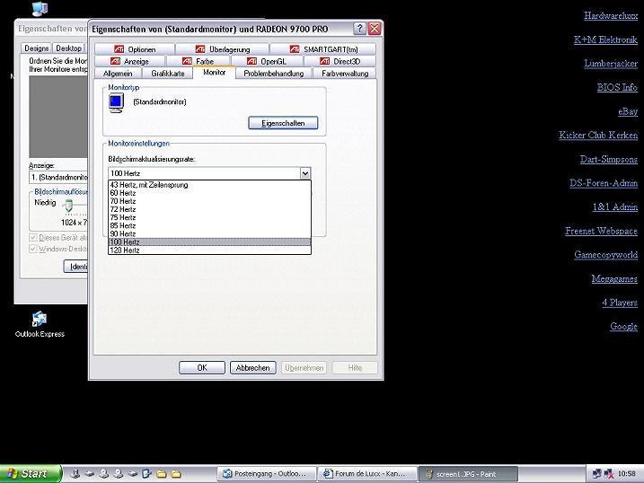Switch to the Direct3D tab
The width and height of the screenshot is (644, 483).
point(340,62)
